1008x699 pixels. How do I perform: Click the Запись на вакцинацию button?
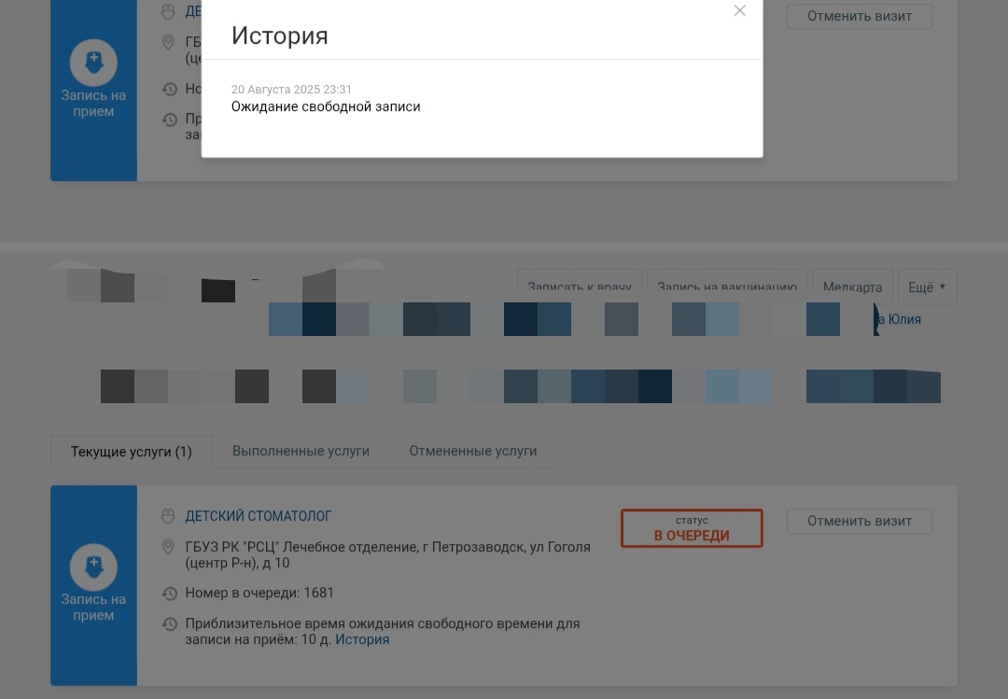click(727, 287)
